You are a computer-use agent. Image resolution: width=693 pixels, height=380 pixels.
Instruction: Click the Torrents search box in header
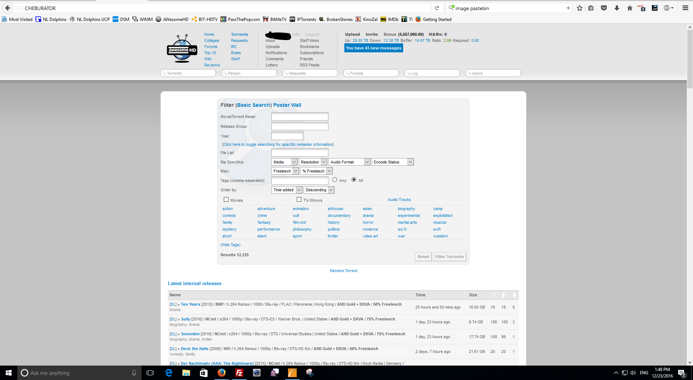188,73
